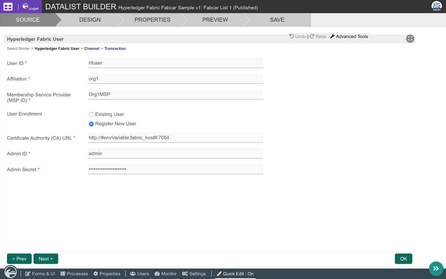Click the < Prev button
The width and height of the screenshot is (446, 279).
click(19, 259)
